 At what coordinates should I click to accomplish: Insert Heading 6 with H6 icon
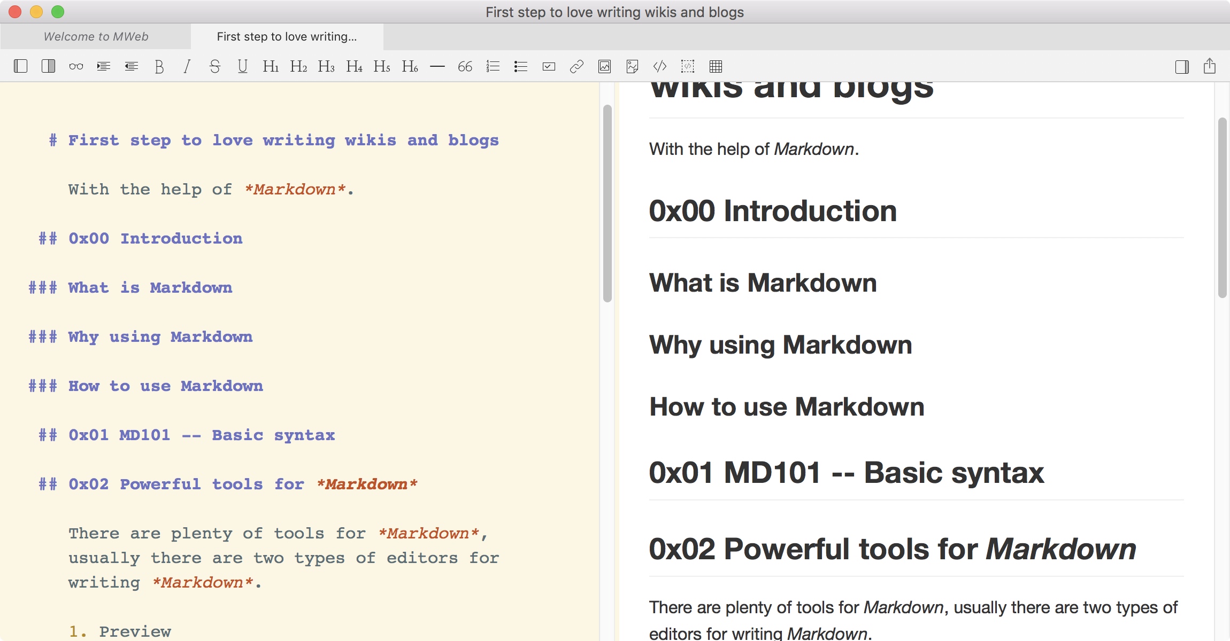(x=410, y=66)
